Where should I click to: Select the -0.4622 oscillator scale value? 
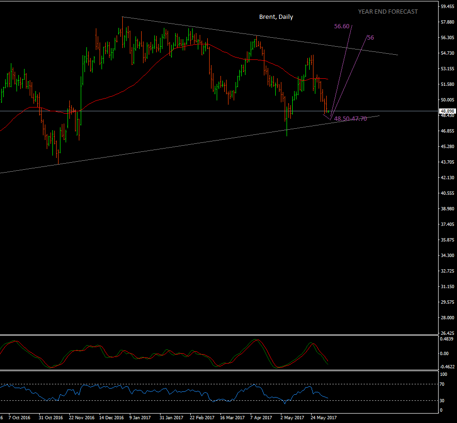pos(447,366)
